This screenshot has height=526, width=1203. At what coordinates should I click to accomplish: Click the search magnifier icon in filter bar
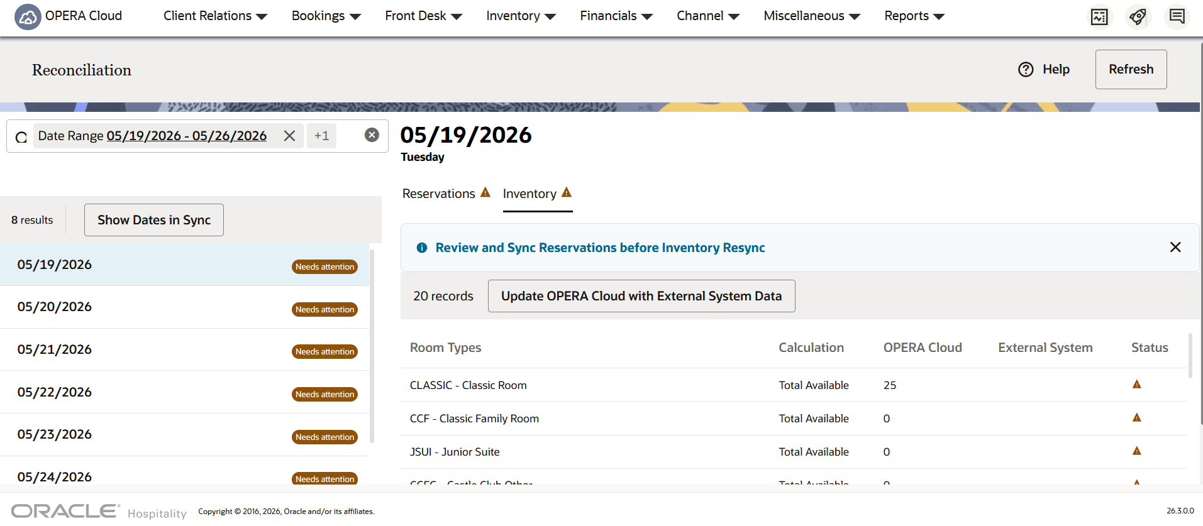pyautogui.click(x=21, y=137)
